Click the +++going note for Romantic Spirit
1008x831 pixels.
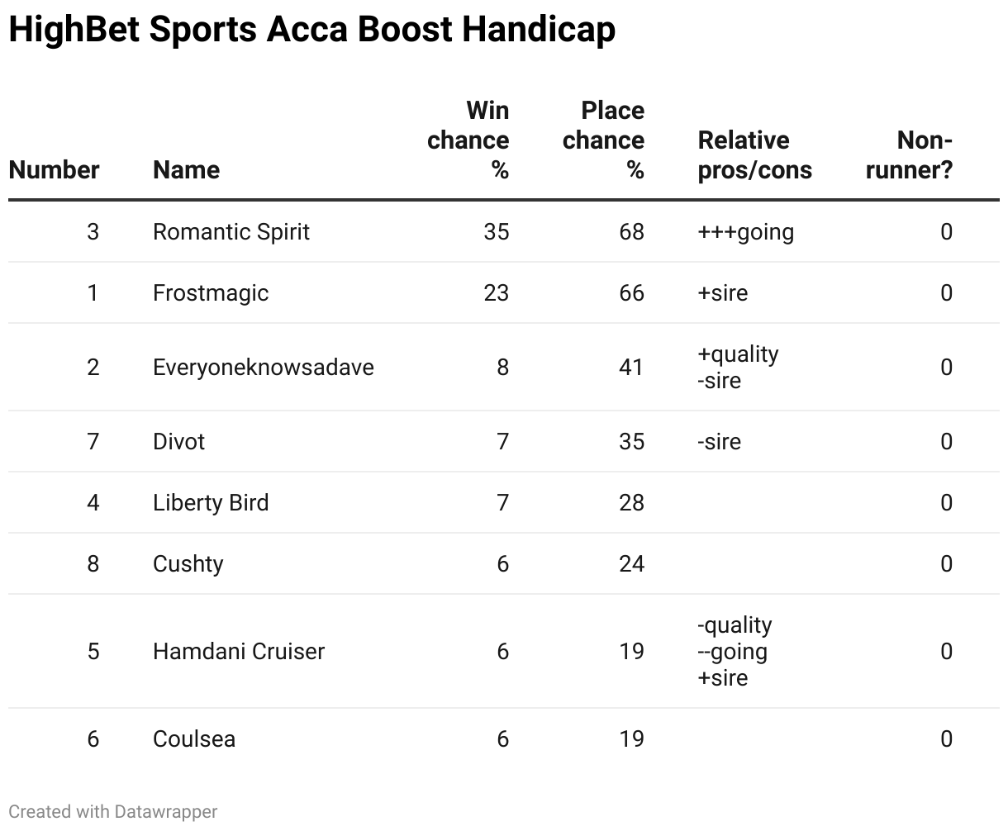pyautogui.click(x=745, y=231)
